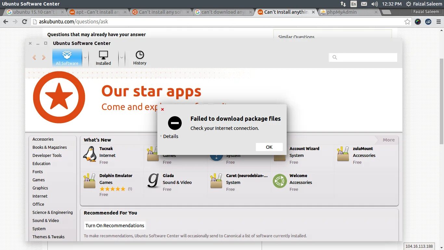Click the Dolphin Emulator five-star rating
This screenshot has width=444, height=250.
[x=112, y=189]
